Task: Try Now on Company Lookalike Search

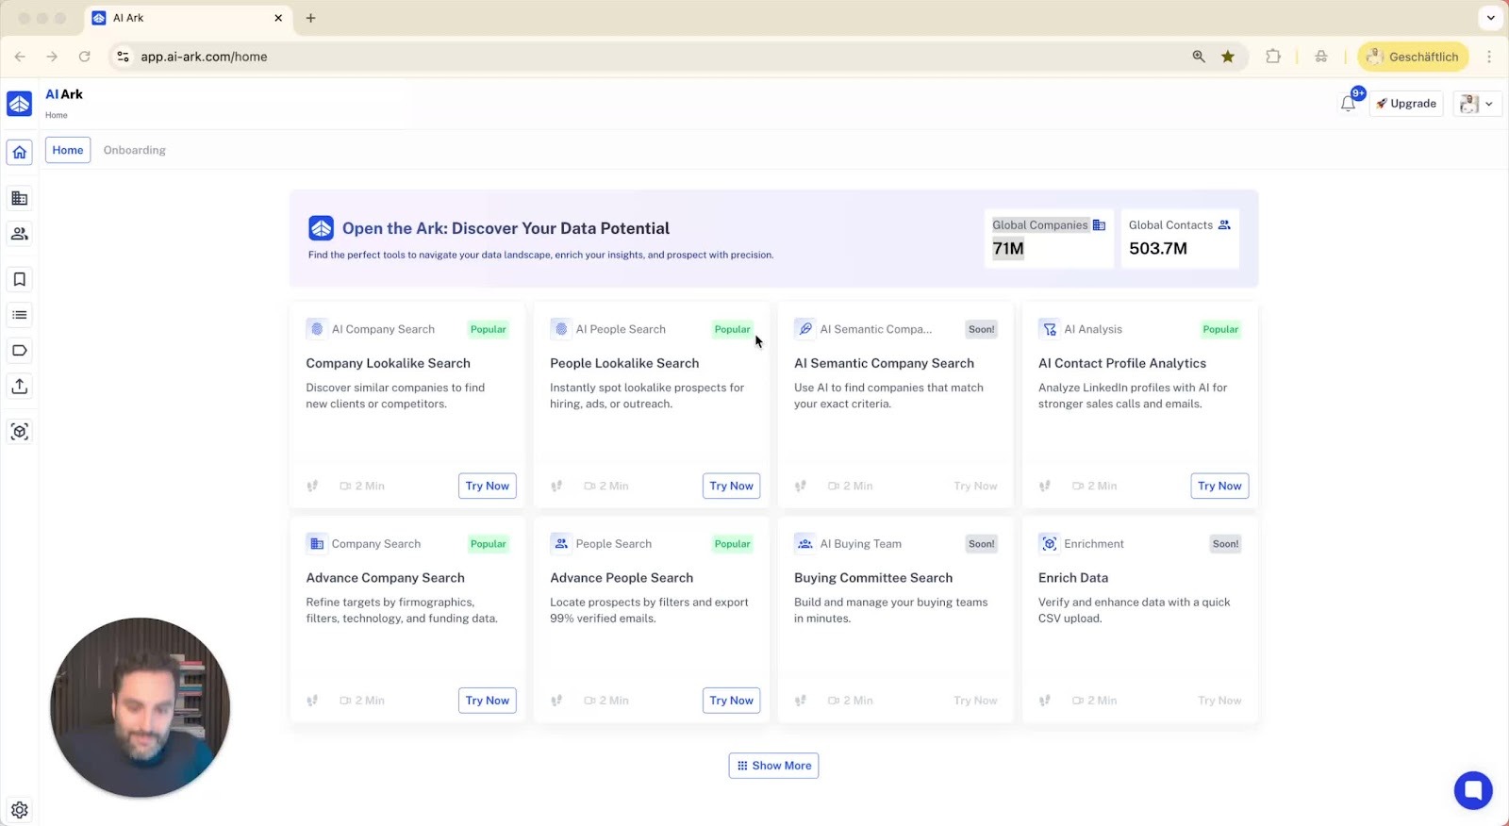Action: click(487, 486)
